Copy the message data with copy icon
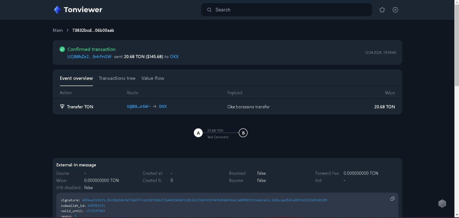459x218 pixels. pyautogui.click(x=392, y=199)
